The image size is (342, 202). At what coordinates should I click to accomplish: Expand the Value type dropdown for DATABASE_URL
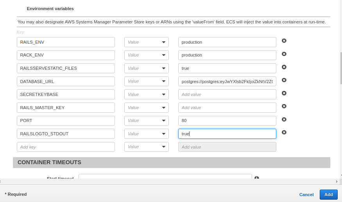147,82
